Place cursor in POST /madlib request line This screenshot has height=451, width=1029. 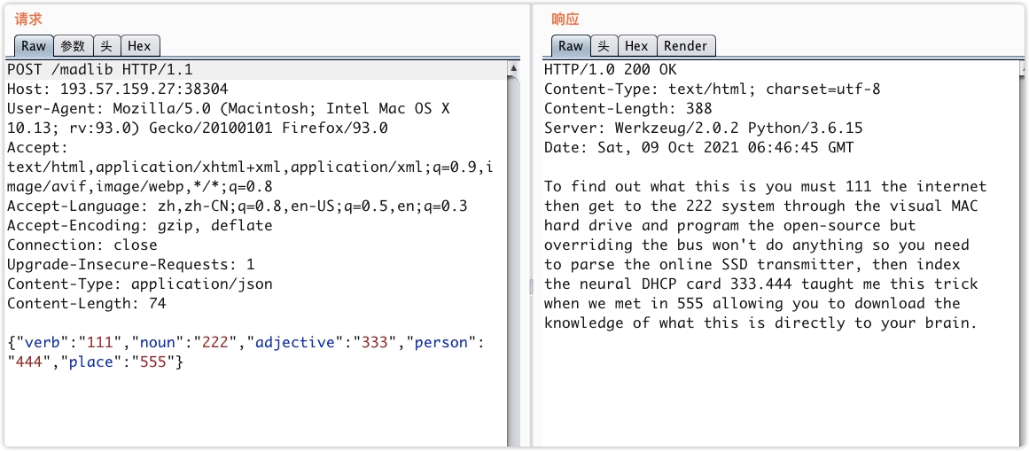pyautogui.click(x=99, y=69)
